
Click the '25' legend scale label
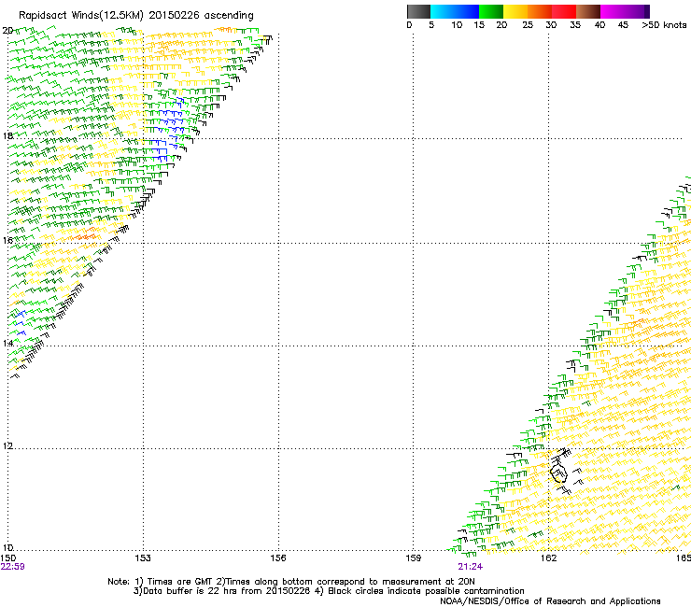[x=528, y=25]
